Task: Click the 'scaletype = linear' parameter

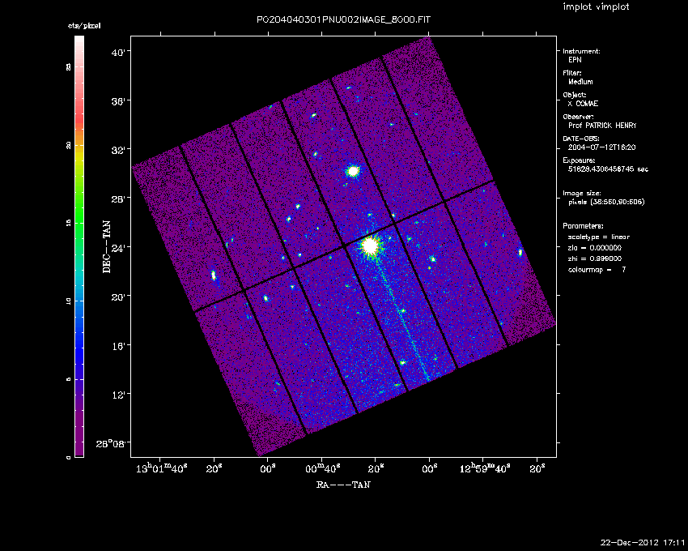Action: pos(598,237)
